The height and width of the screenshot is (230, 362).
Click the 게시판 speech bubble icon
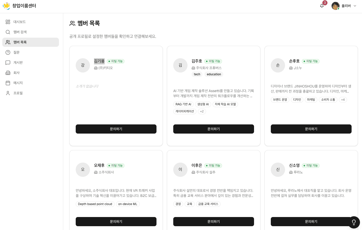coord(8,63)
